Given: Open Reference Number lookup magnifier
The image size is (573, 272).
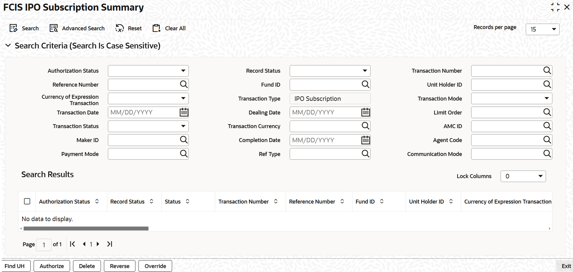Looking at the screenshot, I should coord(184,85).
